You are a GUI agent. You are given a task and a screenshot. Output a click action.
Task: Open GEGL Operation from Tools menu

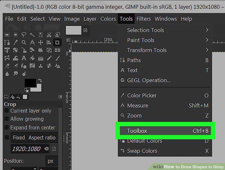click(165, 80)
